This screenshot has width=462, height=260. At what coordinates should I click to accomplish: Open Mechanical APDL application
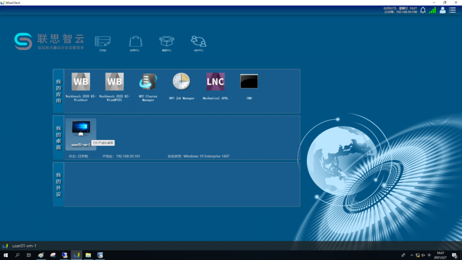point(215,82)
